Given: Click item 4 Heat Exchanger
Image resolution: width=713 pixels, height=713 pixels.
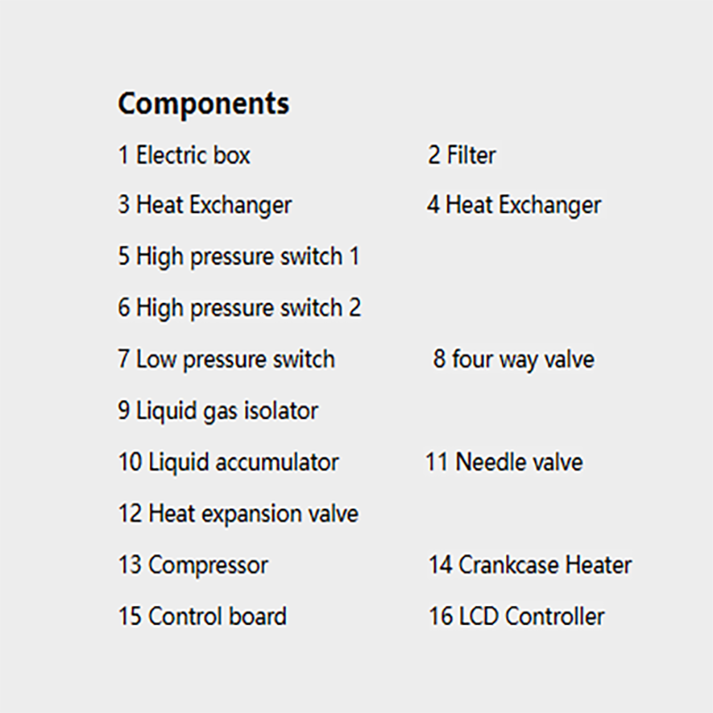Looking at the screenshot, I should (514, 205).
